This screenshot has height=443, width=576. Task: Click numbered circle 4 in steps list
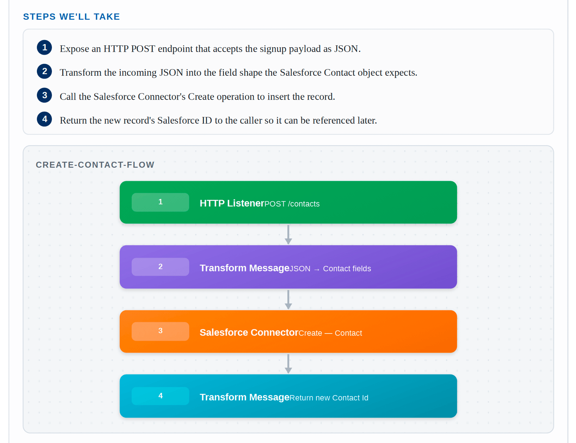pos(45,119)
